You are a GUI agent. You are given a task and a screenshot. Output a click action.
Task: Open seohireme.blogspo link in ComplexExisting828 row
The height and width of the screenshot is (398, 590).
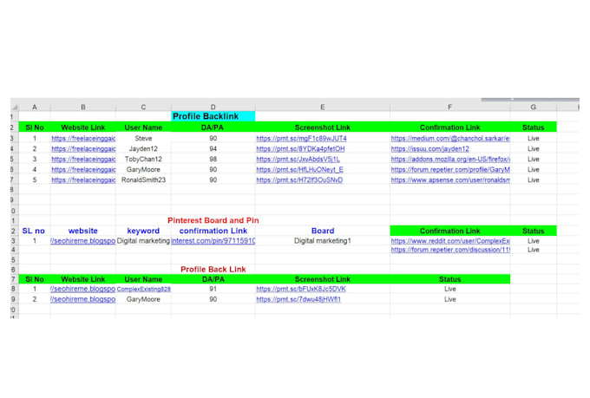[82, 289]
